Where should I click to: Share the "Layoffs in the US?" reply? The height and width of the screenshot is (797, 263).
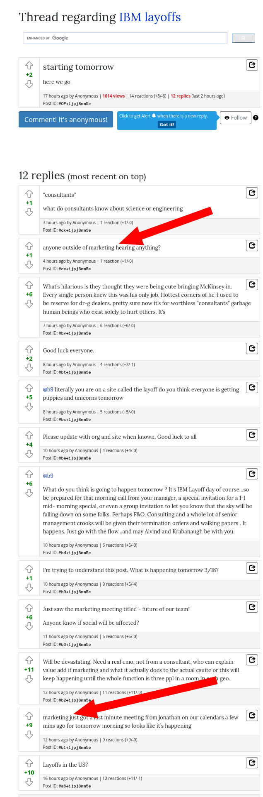[x=252, y=763]
